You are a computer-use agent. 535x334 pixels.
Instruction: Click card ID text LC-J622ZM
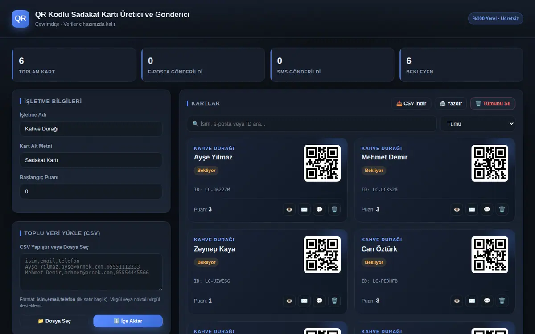coord(212,190)
